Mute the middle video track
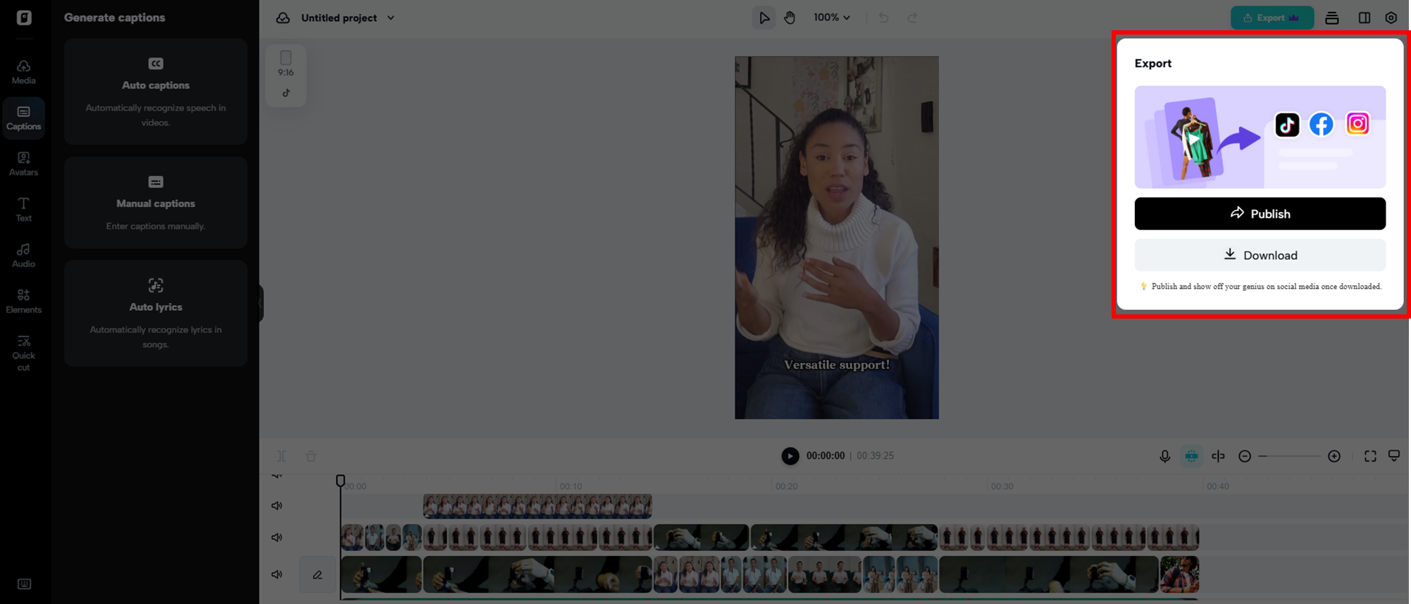The image size is (1411, 604). 277,537
